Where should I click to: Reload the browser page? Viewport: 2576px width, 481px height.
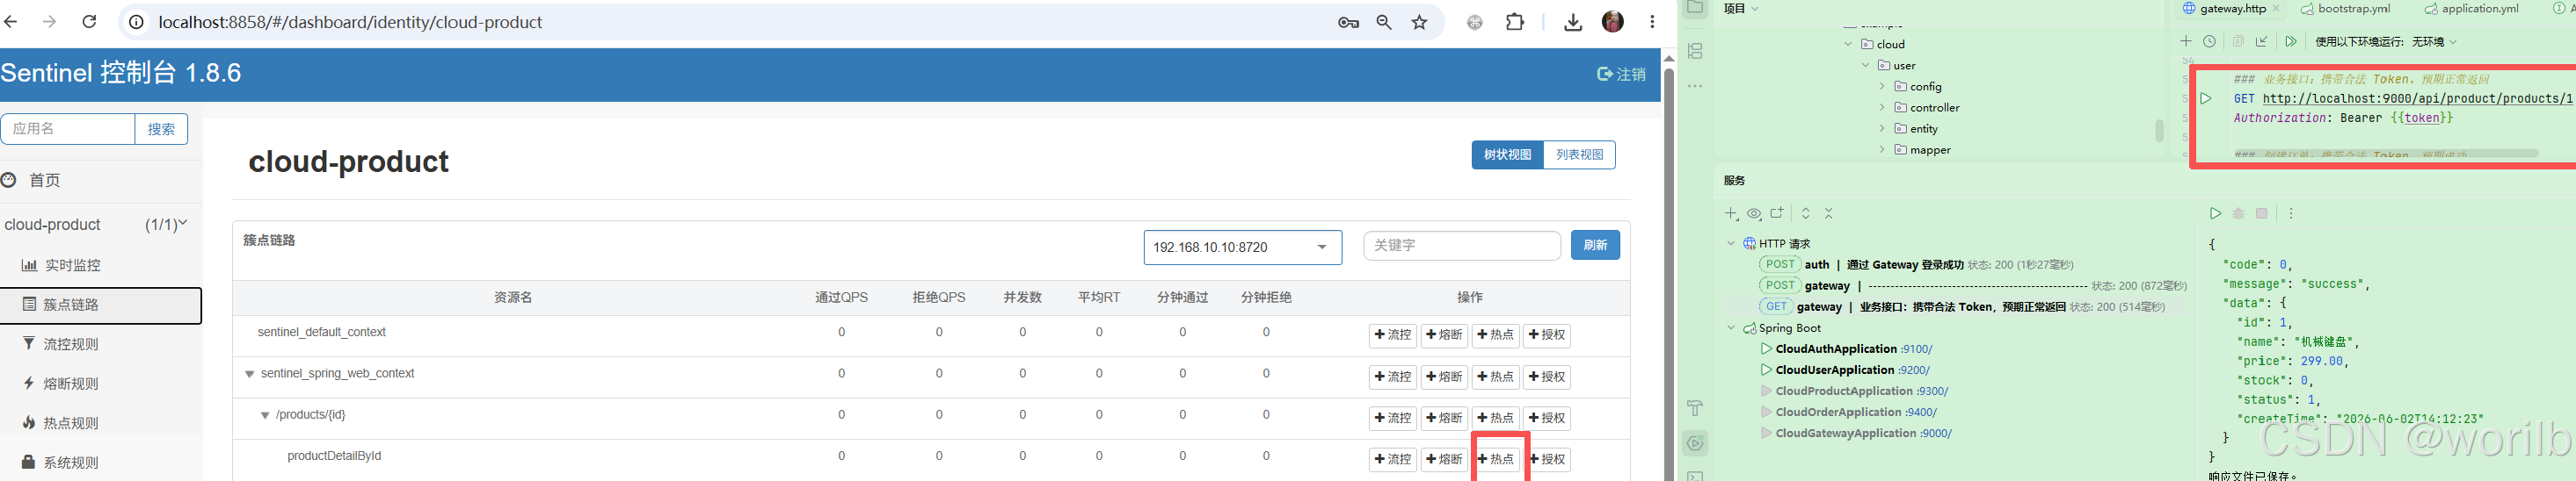point(89,21)
